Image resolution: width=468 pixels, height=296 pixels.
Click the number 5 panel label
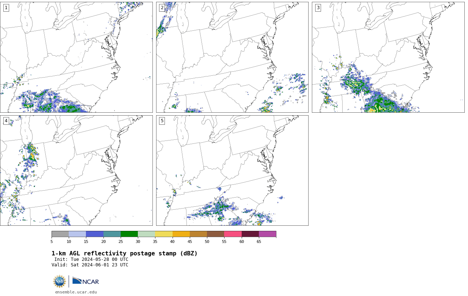tap(162, 121)
